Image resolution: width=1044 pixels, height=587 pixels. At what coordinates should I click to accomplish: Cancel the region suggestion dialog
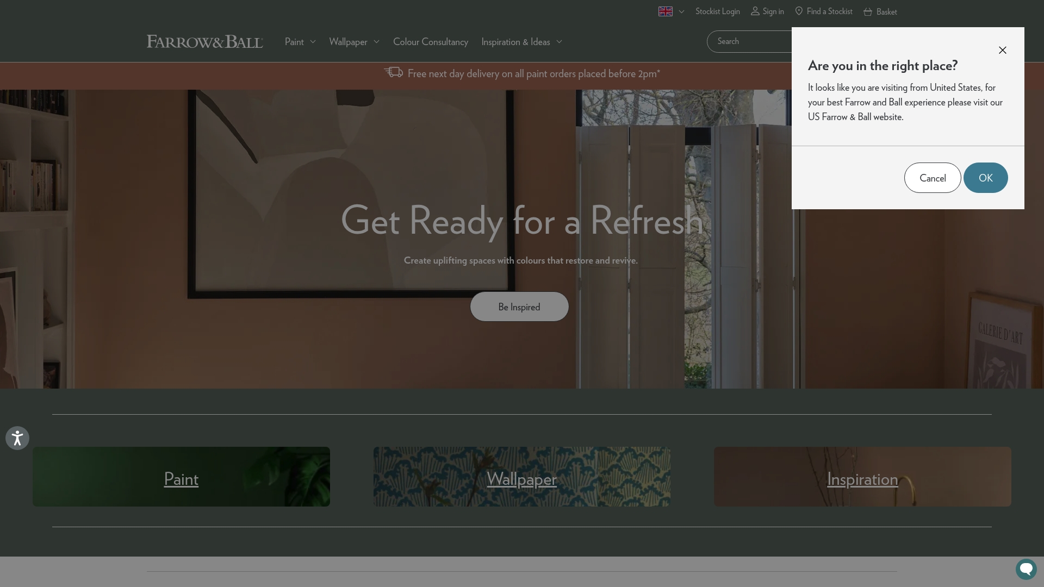click(933, 178)
